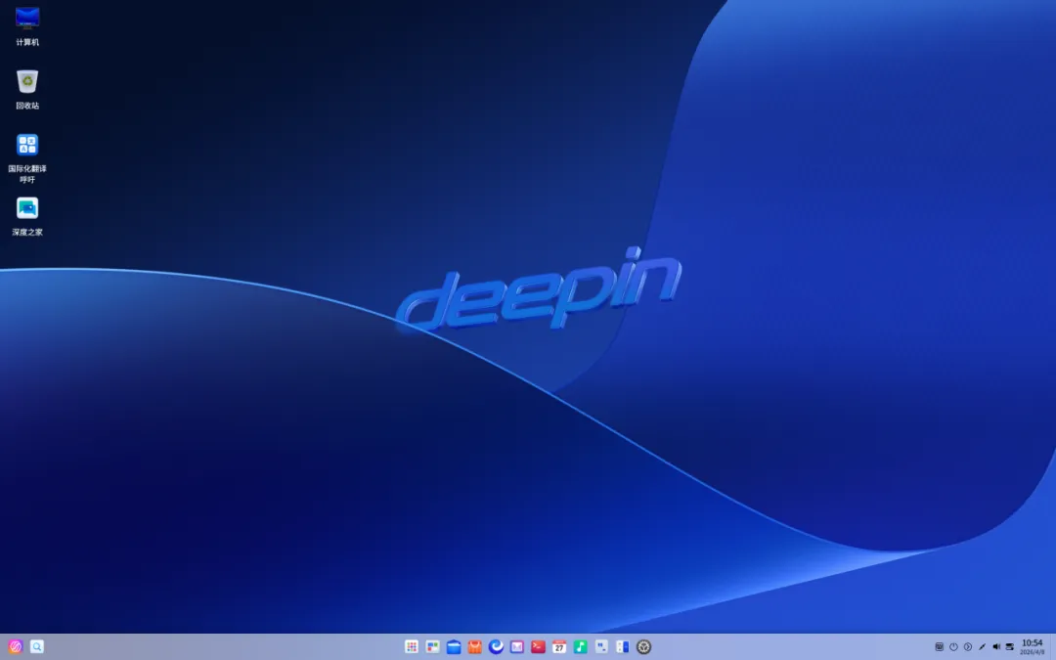This screenshot has width=1056, height=660.
Task: Open the magnifier search tool in taskbar
Action: coord(37,646)
